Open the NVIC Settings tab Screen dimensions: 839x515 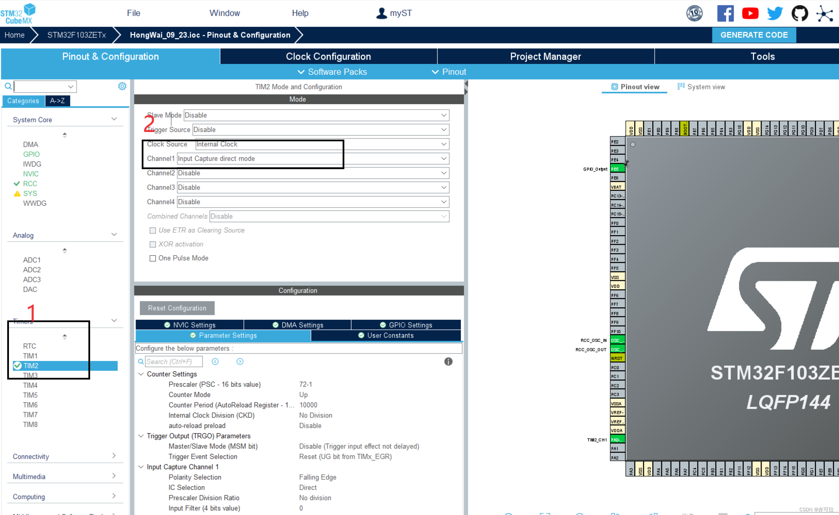coord(190,325)
